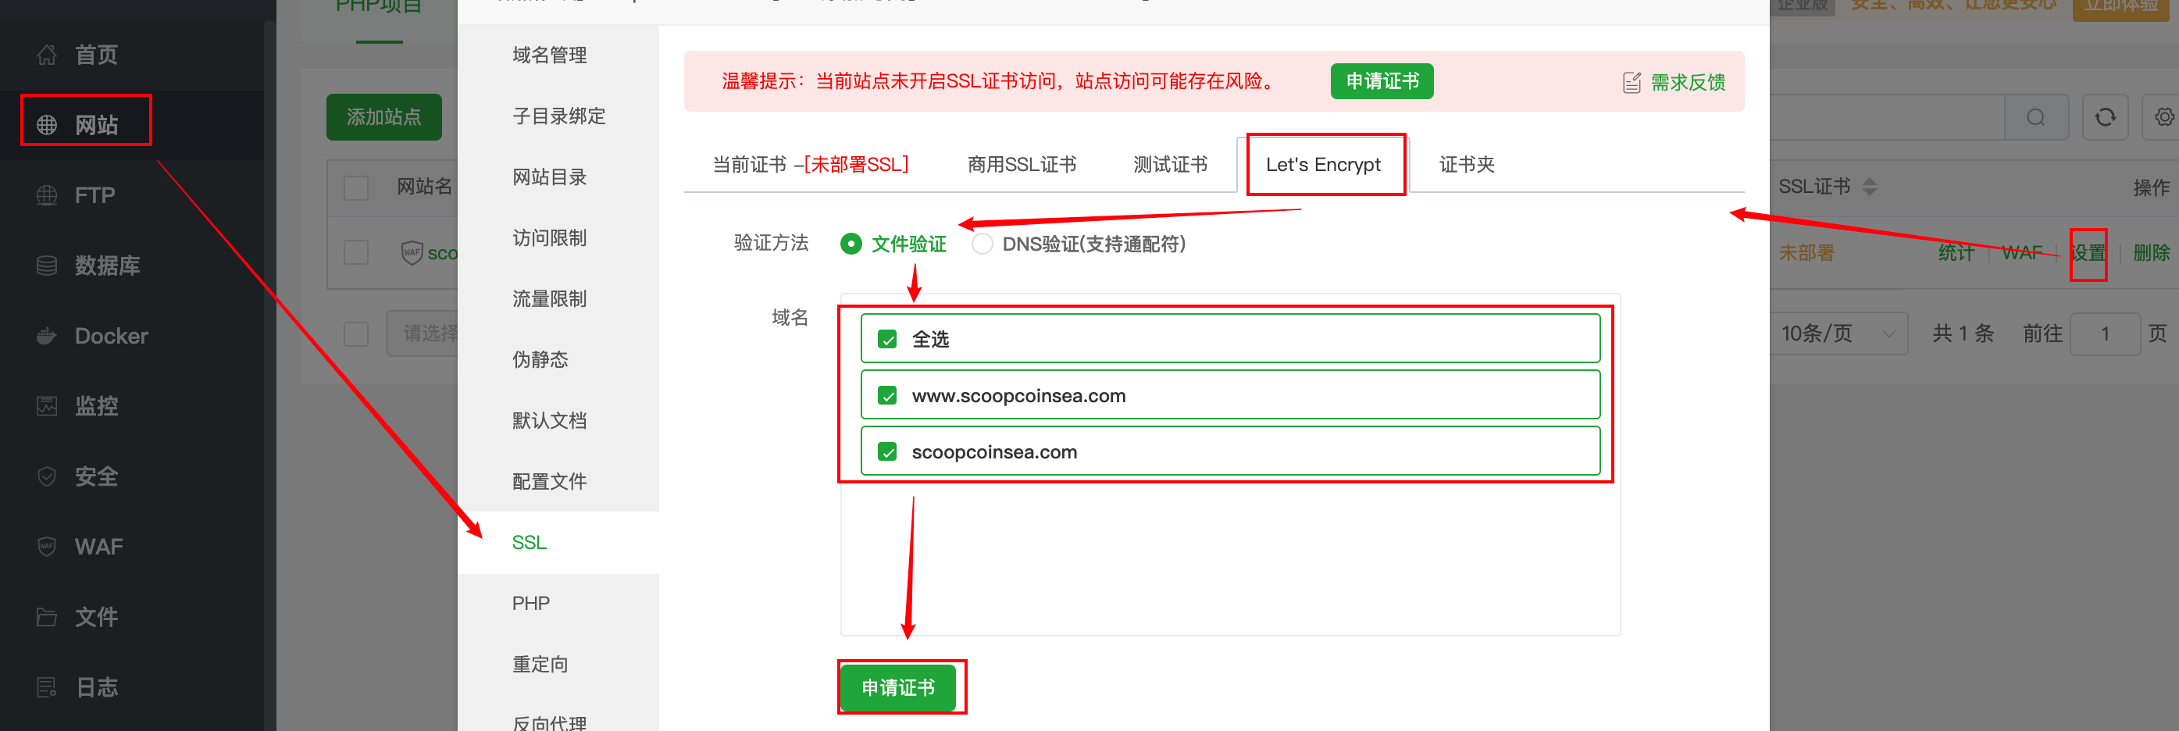This screenshot has height=731, width=2179.
Task: Click the globe icon beside 网站
Action: 47,125
